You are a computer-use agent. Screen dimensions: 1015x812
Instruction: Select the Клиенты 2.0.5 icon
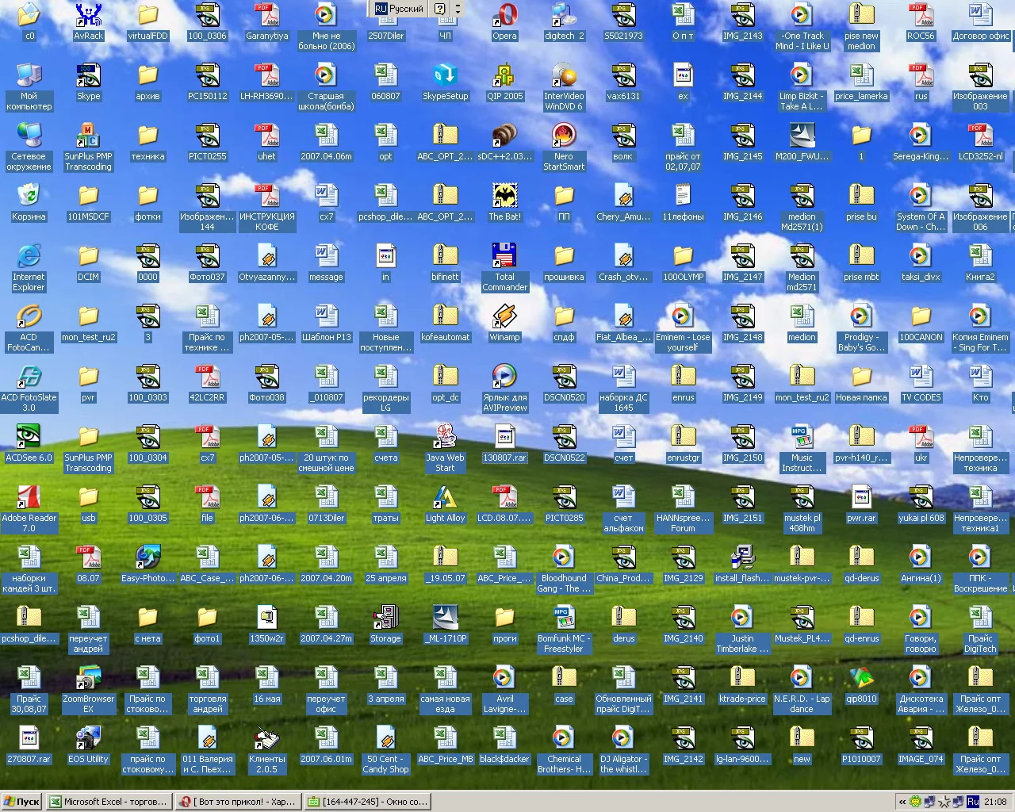pos(266,749)
